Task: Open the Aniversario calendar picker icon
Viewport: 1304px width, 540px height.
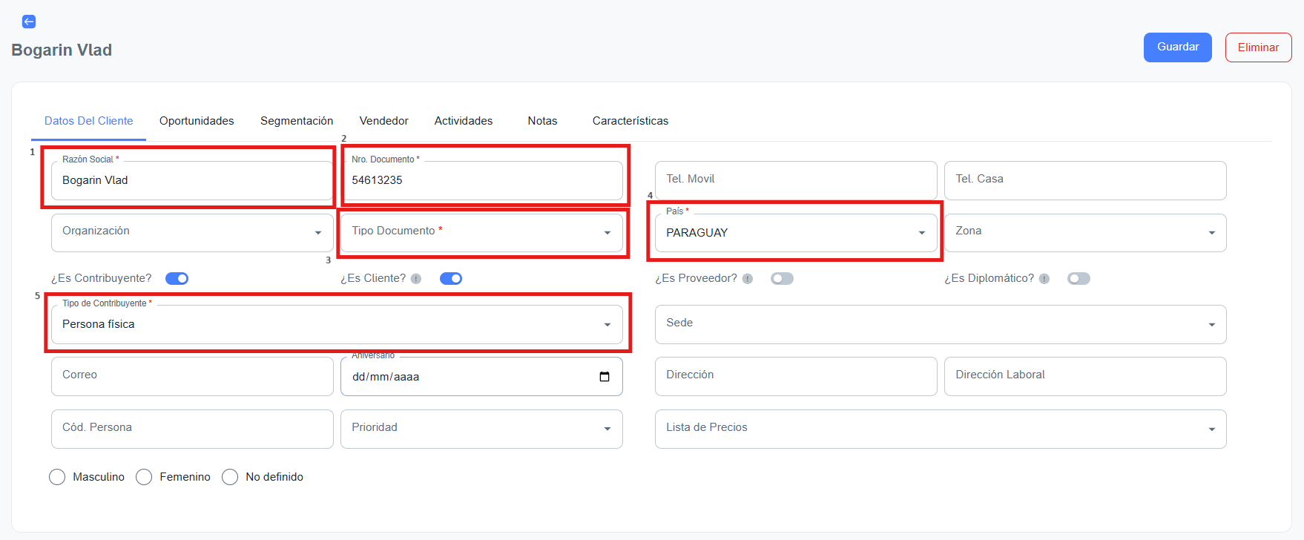Action: click(x=604, y=377)
